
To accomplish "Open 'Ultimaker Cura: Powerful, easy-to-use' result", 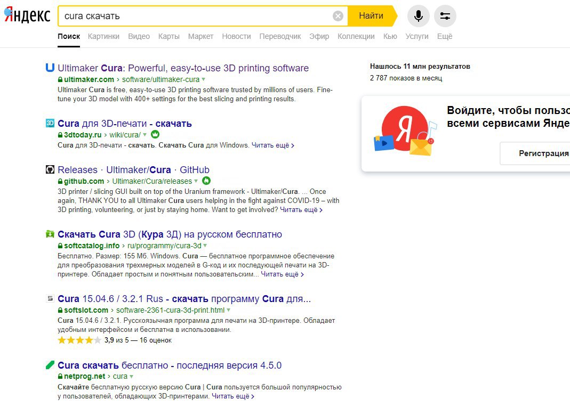I will point(183,68).
